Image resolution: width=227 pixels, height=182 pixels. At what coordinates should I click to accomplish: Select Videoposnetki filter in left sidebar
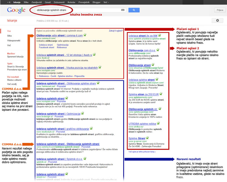[x=14, y=41]
